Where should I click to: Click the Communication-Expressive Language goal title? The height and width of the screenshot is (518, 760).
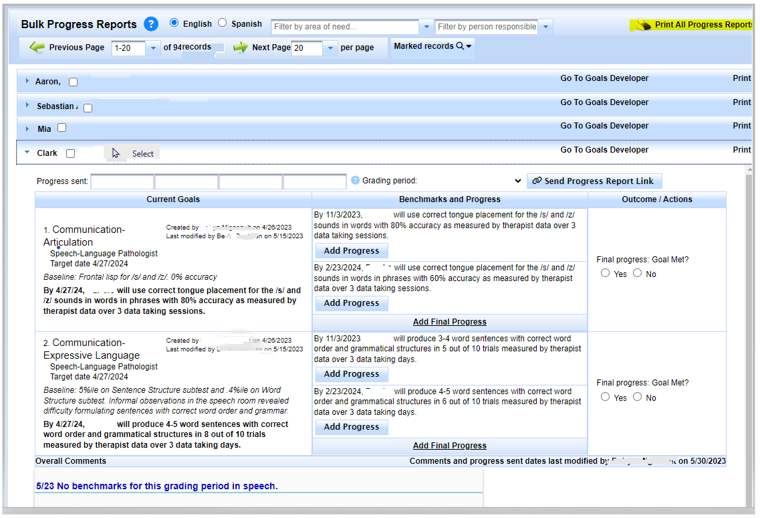(x=92, y=349)
